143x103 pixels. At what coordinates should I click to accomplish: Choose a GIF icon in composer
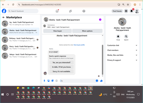[57, 81]
